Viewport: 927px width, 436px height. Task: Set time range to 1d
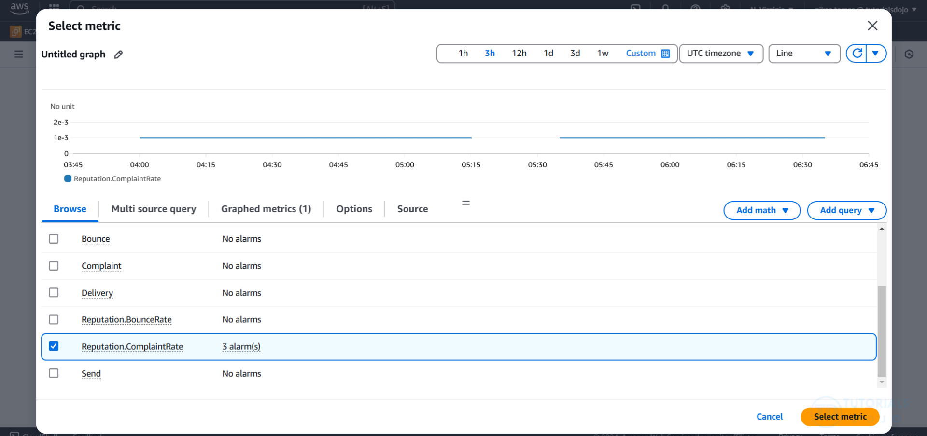coord(548,53)
